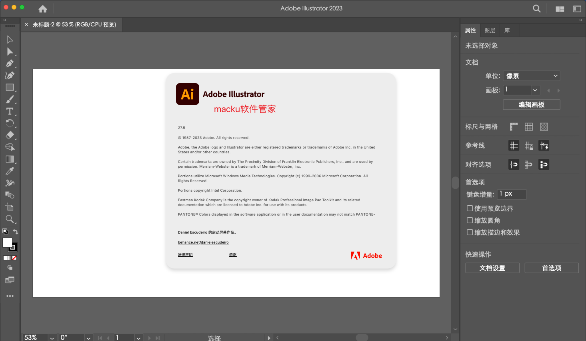Switch to the 库 tab
The width and height of the screenshot is (586, 341).
[x=507, y=30]
